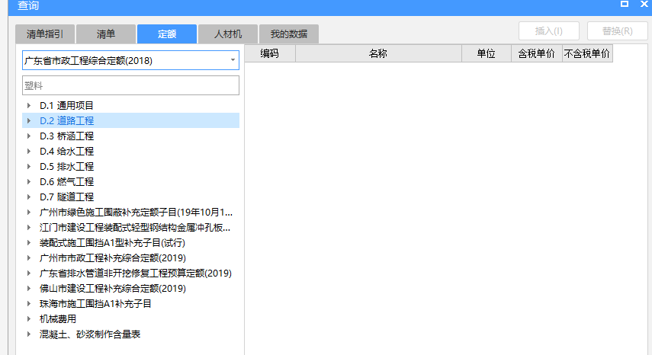Expand the D.5 排水工程 node arrow
652x355 pixels.
[29, 167]
